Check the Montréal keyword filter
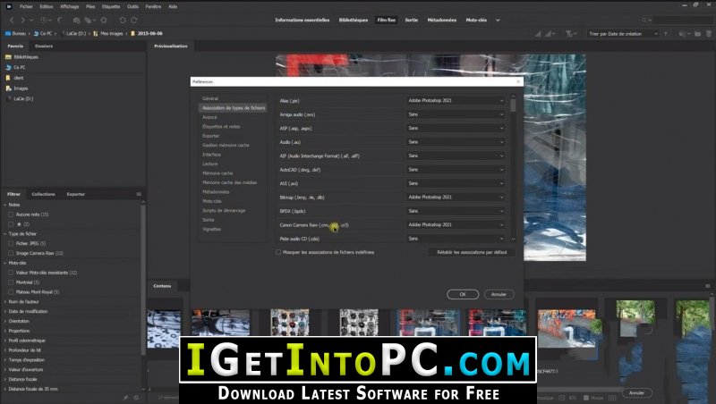 [x=11, y=282]
